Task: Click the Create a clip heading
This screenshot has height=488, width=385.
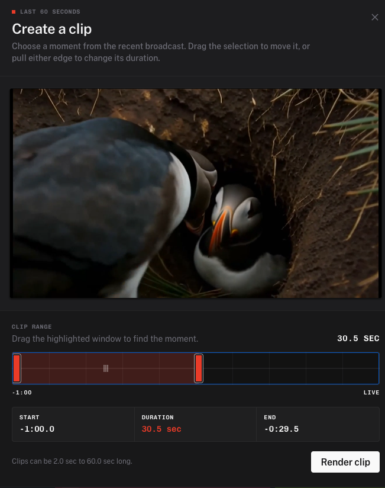Action: (x=52, y=29)
